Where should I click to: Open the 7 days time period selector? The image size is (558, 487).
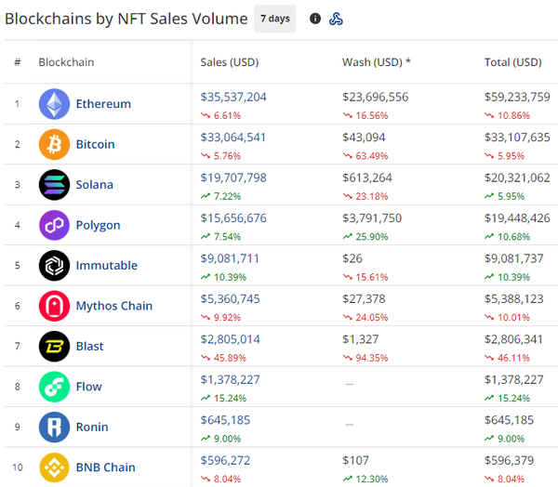275,19
